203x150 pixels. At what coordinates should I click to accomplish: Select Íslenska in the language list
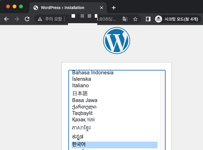(x=115, y=79)
